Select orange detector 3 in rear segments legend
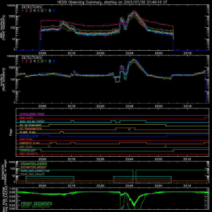Image resolution: width=212 pixels, height=212 pixels. click(x=30, y=61)
